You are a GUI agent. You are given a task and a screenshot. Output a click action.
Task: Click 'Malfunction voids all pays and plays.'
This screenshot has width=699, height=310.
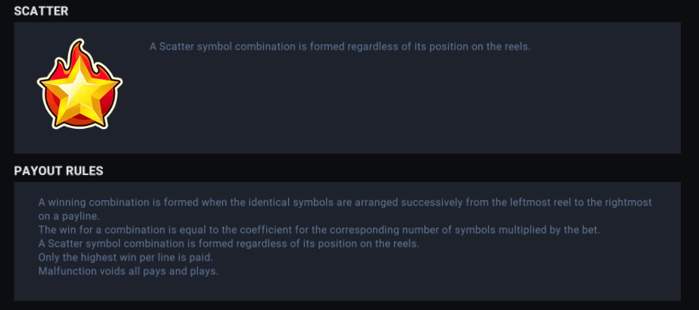coord(128,271)
